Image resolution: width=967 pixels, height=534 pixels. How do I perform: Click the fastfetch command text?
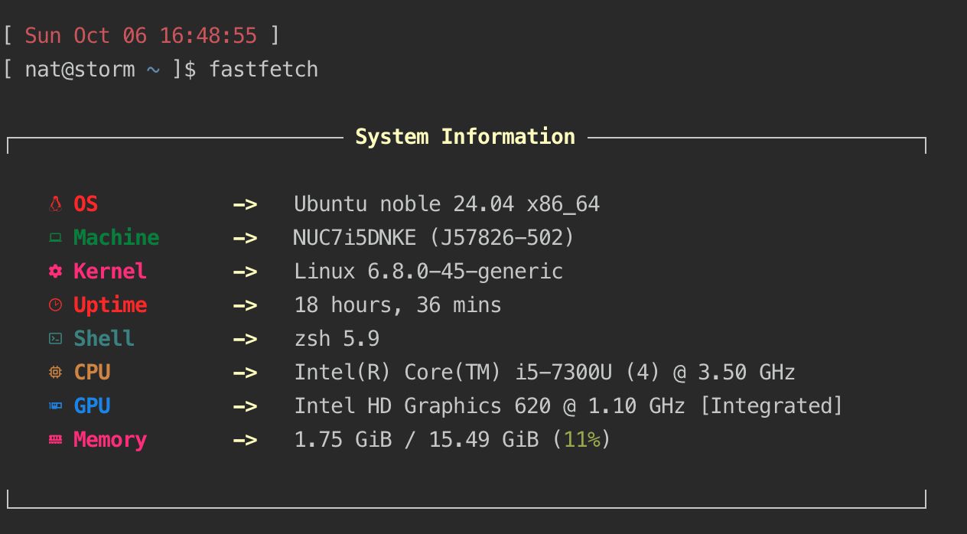(263, 70)
